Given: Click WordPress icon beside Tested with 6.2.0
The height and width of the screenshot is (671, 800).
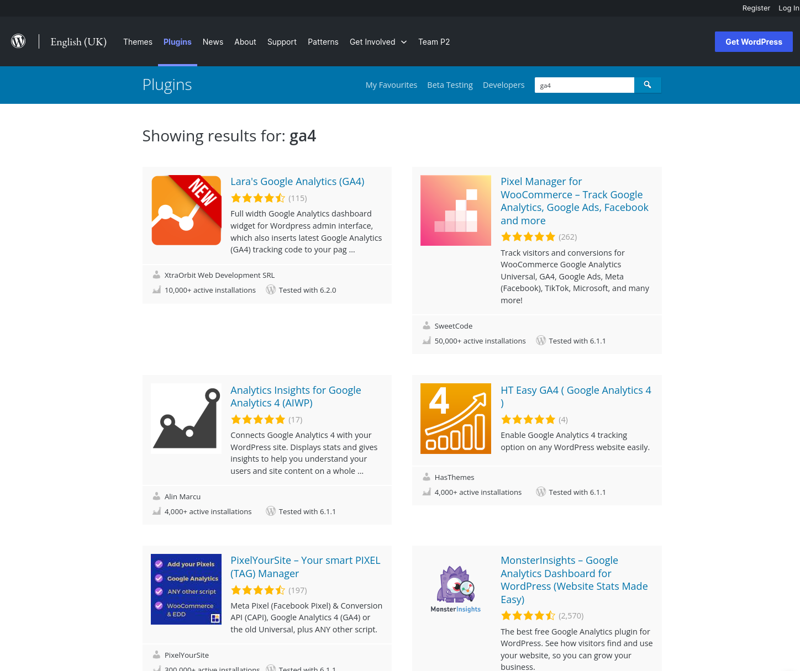Looking at the screenshot, I should pos(271,290).
